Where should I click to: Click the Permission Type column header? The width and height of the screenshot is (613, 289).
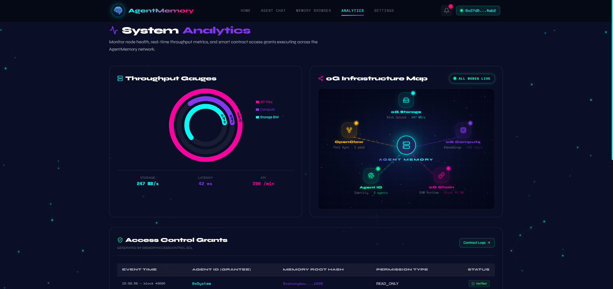[x=402, y=270]
